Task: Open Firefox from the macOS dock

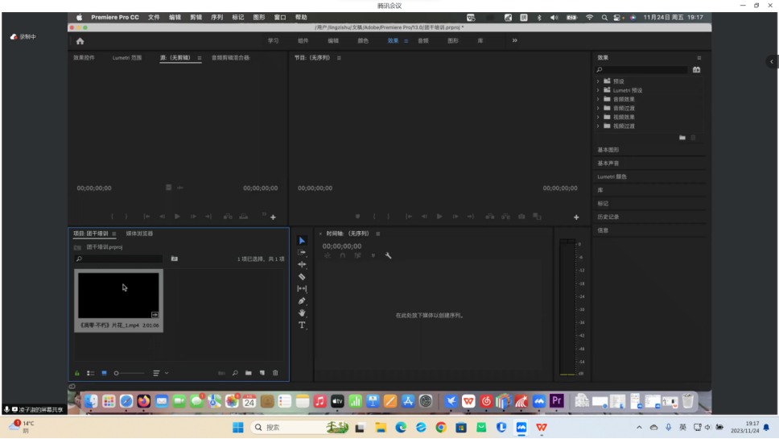Action: [143, 401]
